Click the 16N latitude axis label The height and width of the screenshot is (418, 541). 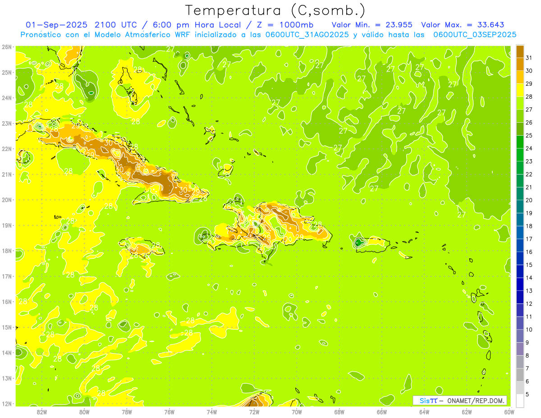pos(6,302)
